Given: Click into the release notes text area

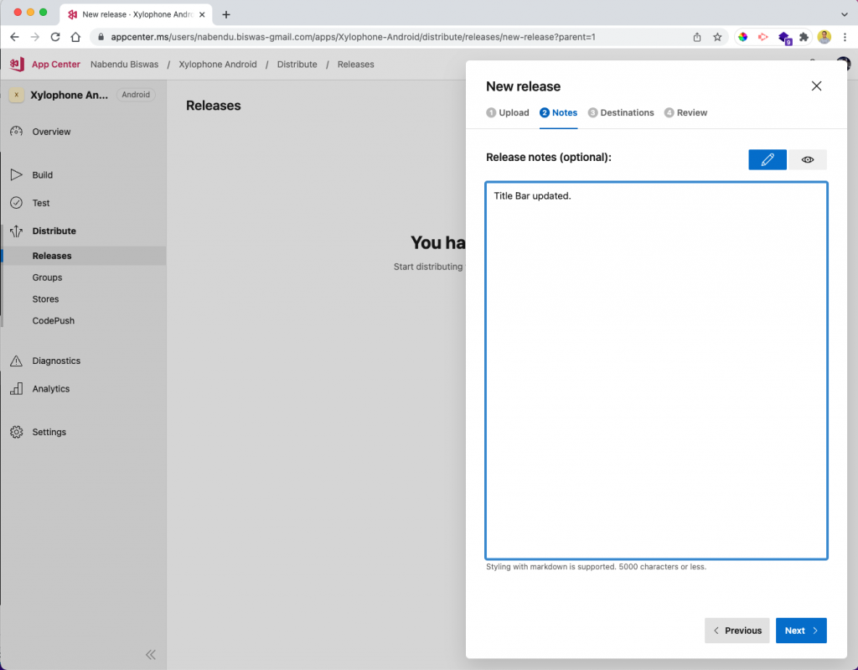Looking at the screenshot, I should click(x=656, y=371).
